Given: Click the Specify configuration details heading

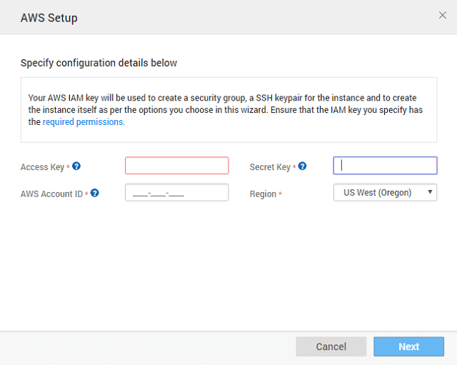Looking at the screenshot, I should pos(99,63).
